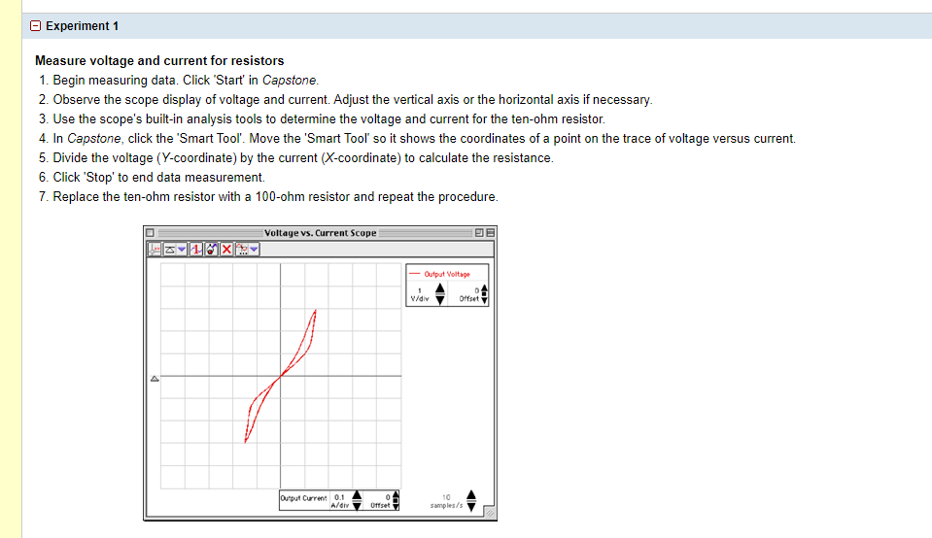Viewport: 932px width, 538px height.
Task: Click the 'Experiment 1' heading text
Action: (x=82, y=26)
